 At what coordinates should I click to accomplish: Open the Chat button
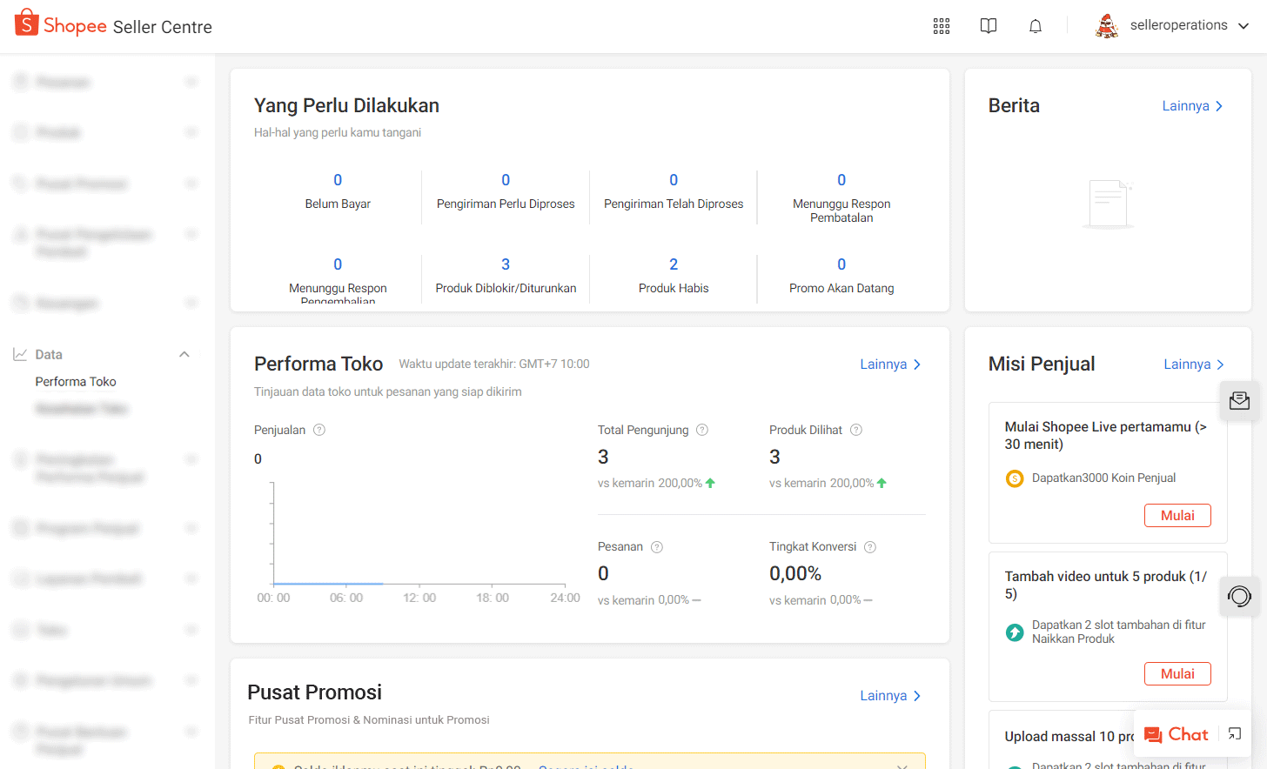1176,735
